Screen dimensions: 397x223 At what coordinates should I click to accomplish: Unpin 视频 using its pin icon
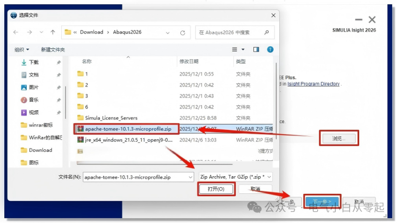58,113
